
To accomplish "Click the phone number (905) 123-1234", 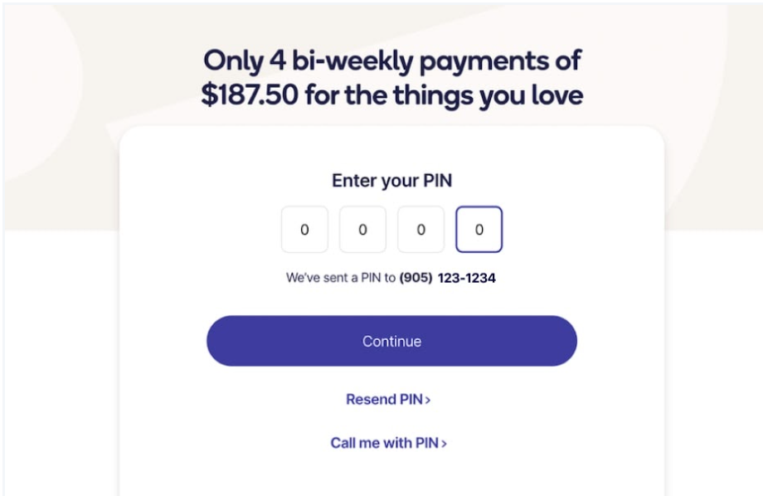I will pos(448,278).
